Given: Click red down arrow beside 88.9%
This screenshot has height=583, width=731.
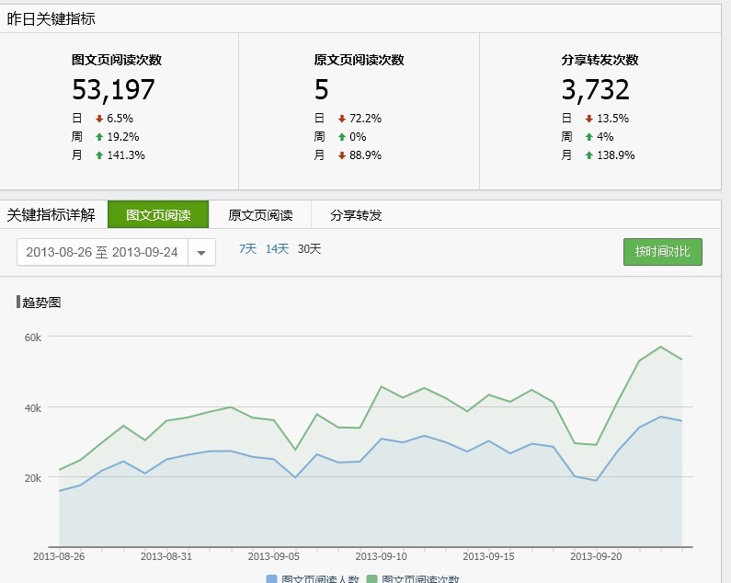Looking at the screenshot, I should click(341, 155).
